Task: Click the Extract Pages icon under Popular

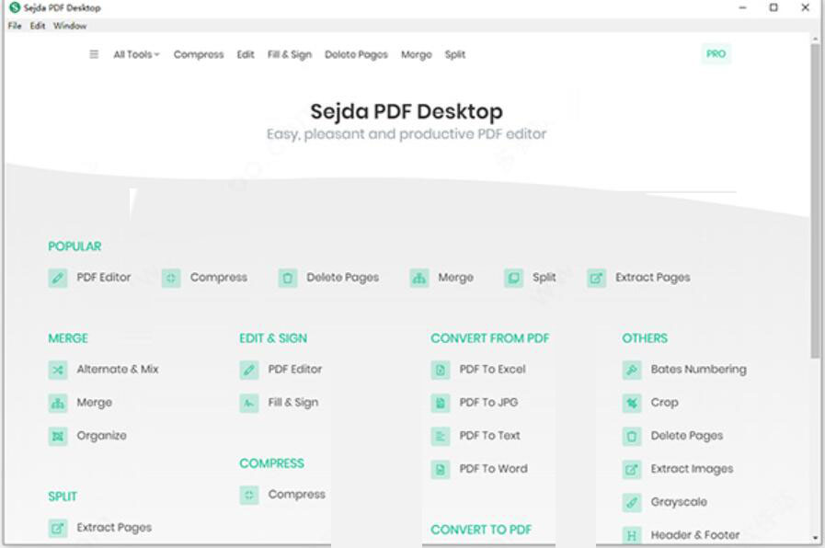Action: 597,278
